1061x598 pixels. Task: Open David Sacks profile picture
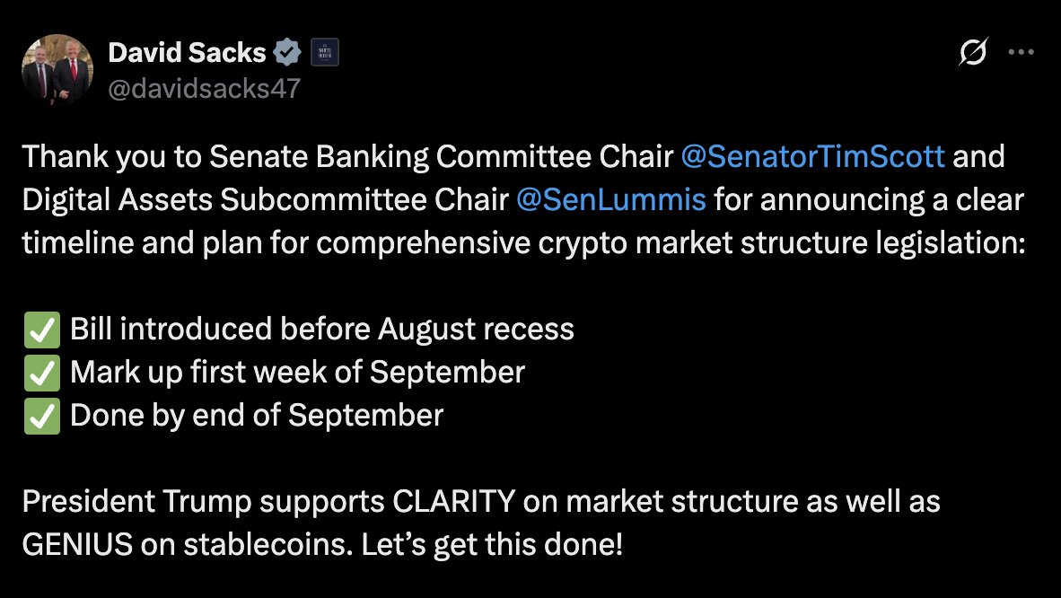[57, 69]
